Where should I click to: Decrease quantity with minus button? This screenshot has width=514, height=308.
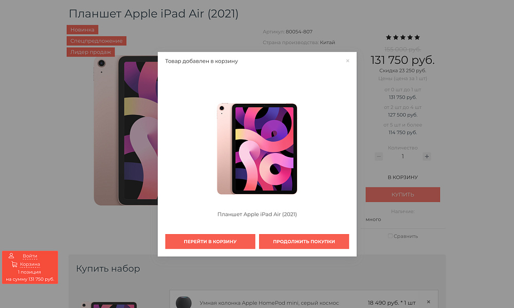(379, 157)
